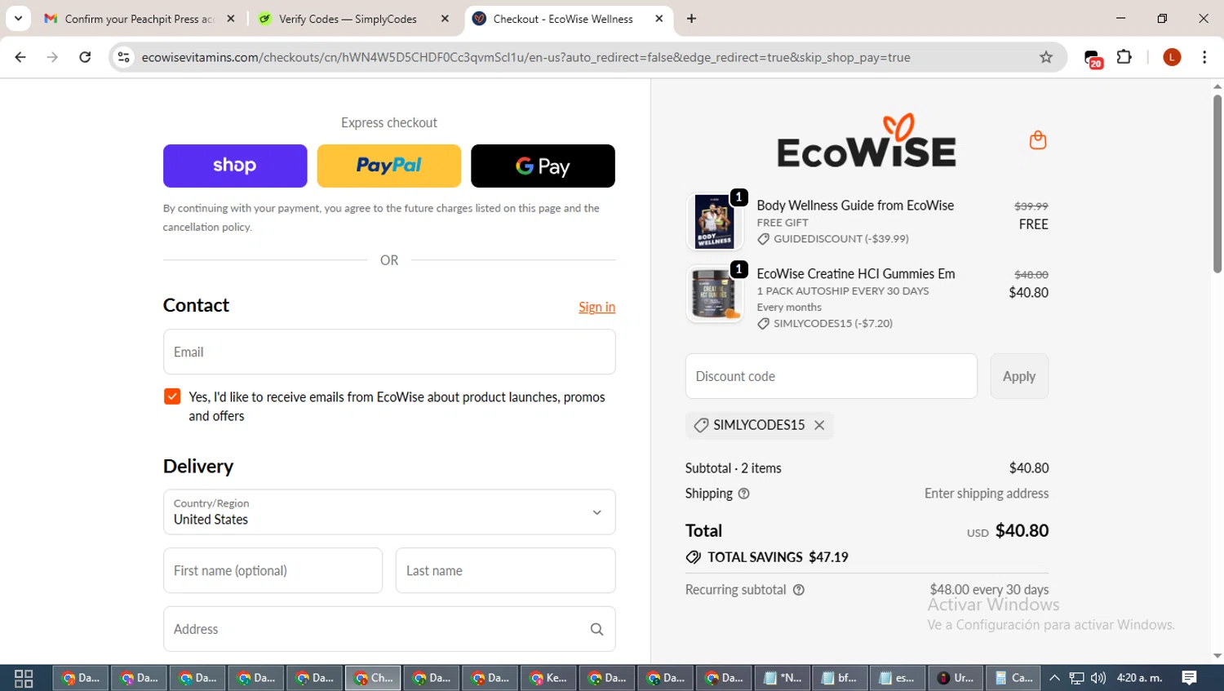Click the page vertical scrollbar thumb

click(x=1217, y=184)
